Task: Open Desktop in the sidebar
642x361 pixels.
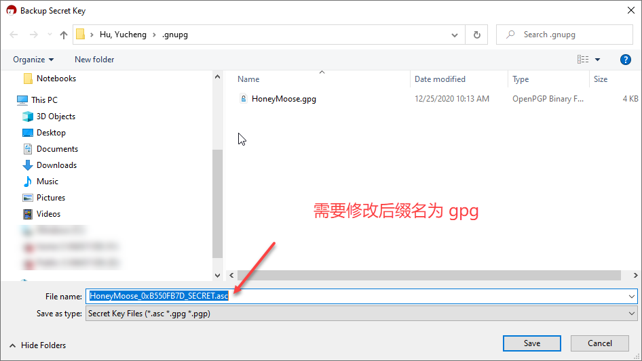Action: point(51,133)
